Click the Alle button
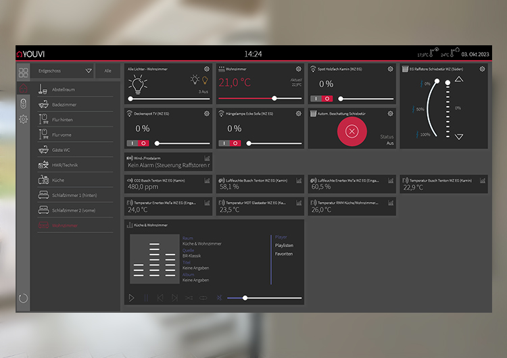507x358 pixels. [107, 70]
